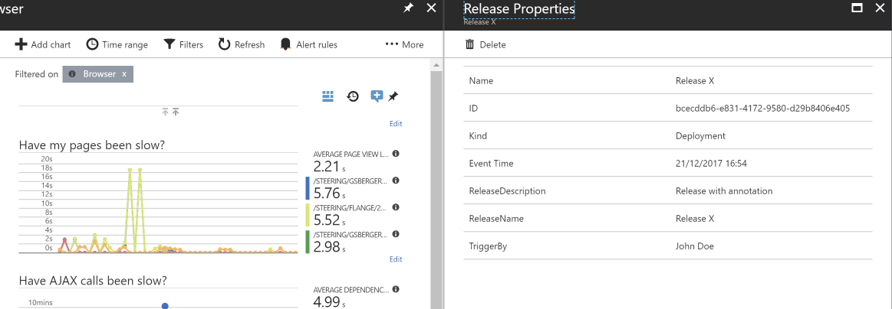Click the history clock icon above chart
The width and height of the screenshot is (892, 309).
click(353, 96)
